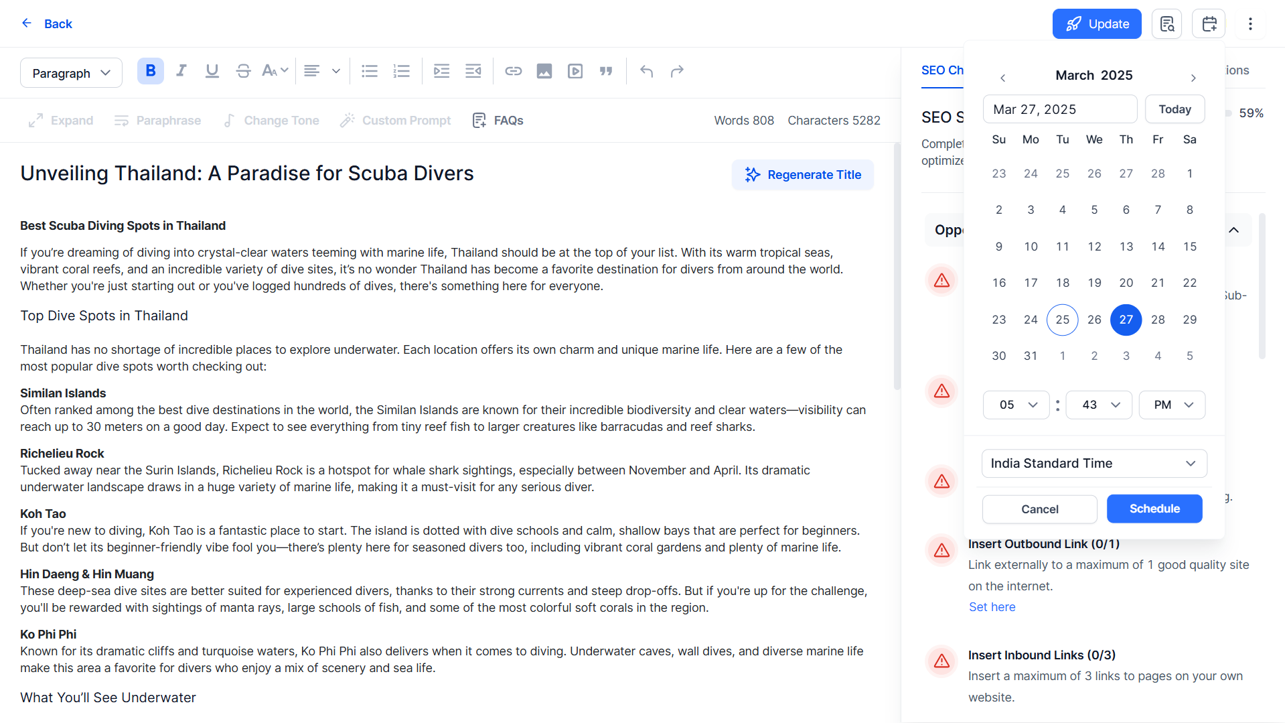Undo the last edit
Image resolution: width=1285 pixels, height=723 pixels.
click(646, 71)
